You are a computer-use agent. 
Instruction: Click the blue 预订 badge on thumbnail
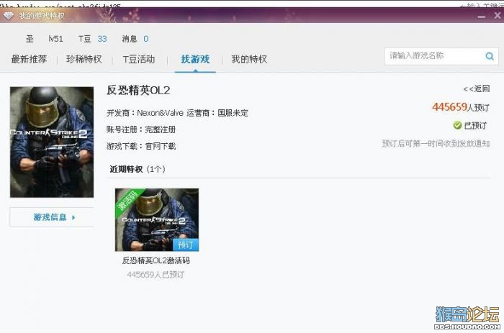tap(186, 245)
